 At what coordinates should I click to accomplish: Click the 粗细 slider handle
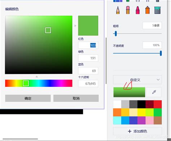[116, 34]
